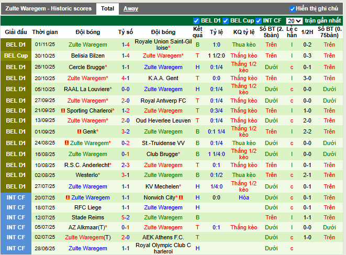Open the Oud Heverlee Leuven team link

(163, 120)
